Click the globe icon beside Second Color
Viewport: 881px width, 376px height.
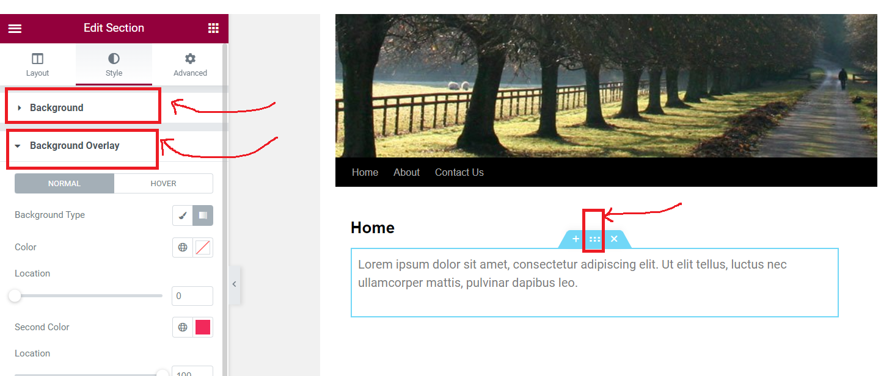[183, 327]
